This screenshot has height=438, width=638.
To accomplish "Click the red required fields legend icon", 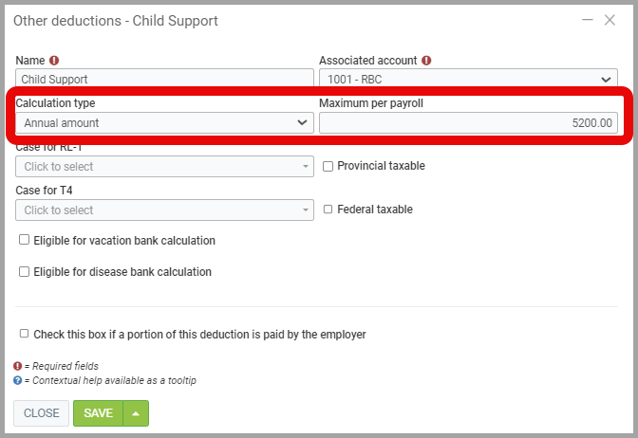I will coord(18,366).
